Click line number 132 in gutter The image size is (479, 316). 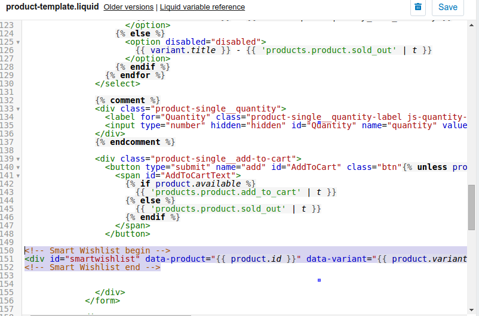click(x=7, y=100)
